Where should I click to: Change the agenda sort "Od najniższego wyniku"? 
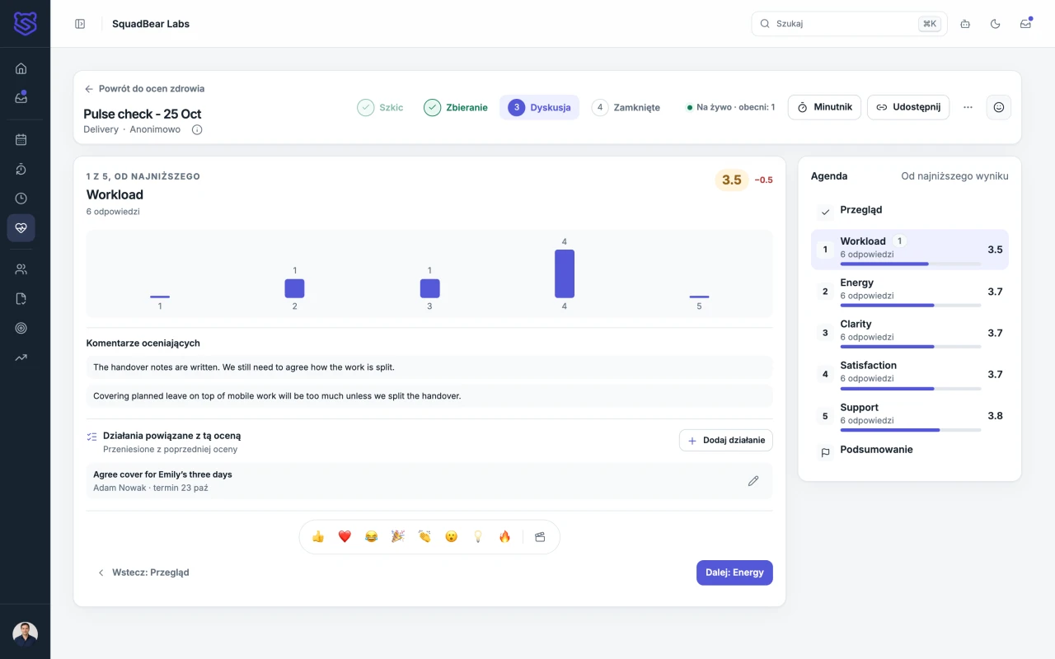(x=954, y=176)
